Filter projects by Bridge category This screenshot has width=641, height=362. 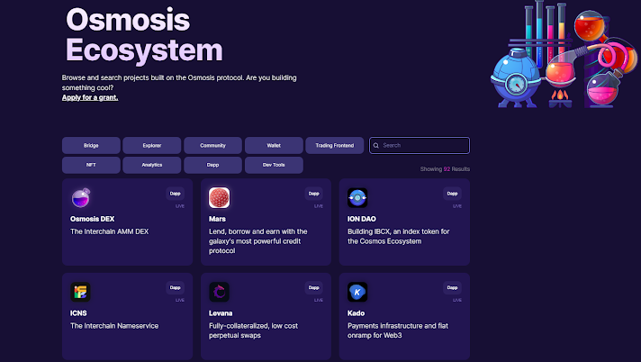click(x=91, y=146)
